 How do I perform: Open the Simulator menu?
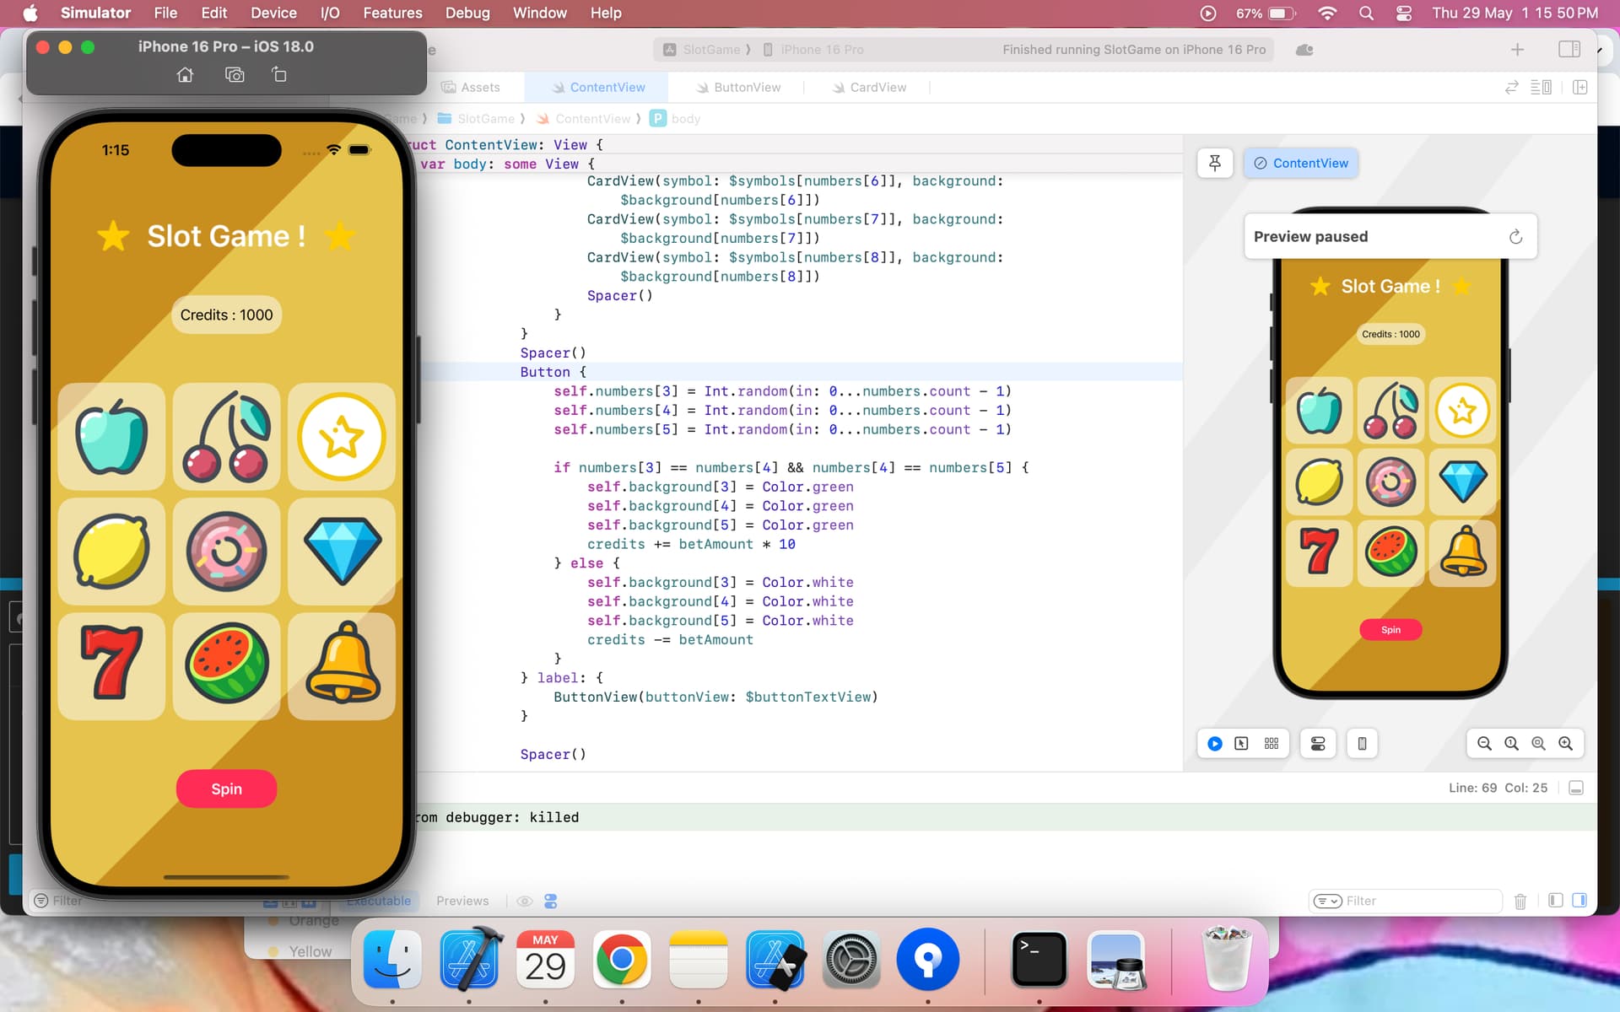coord(95,13)
